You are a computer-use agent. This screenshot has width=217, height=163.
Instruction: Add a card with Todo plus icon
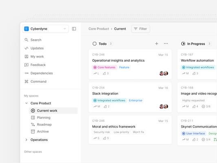pos(156,44)
